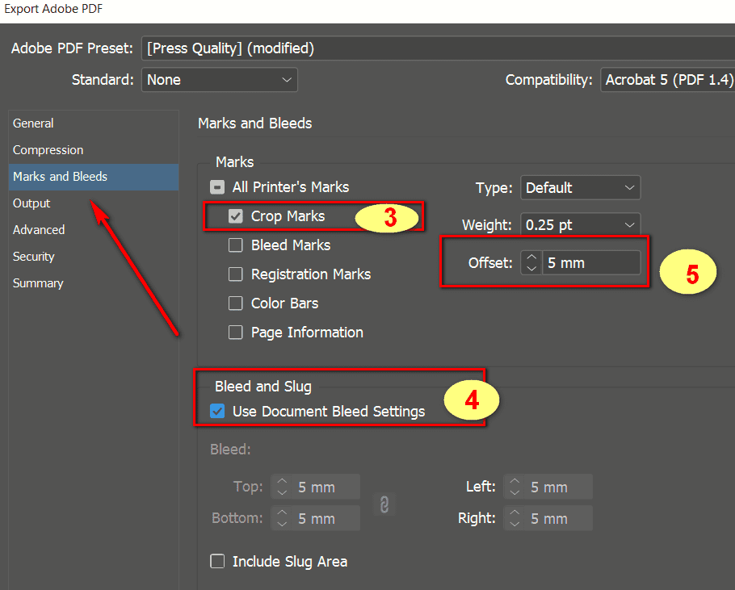Toggle All Printer's Marks checkbox

click(217, 187)
